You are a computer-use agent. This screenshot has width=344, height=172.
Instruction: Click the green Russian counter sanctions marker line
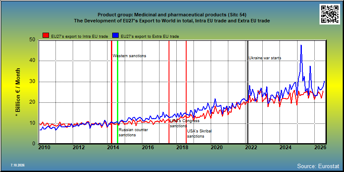pyautogui.click(x=117, y=92)
